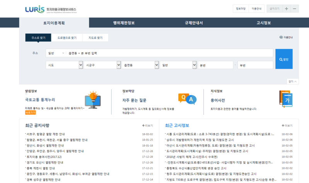This screenshot has width=309, height=183.
Task: Open 용어사전 link
Action: click(218, 100)
